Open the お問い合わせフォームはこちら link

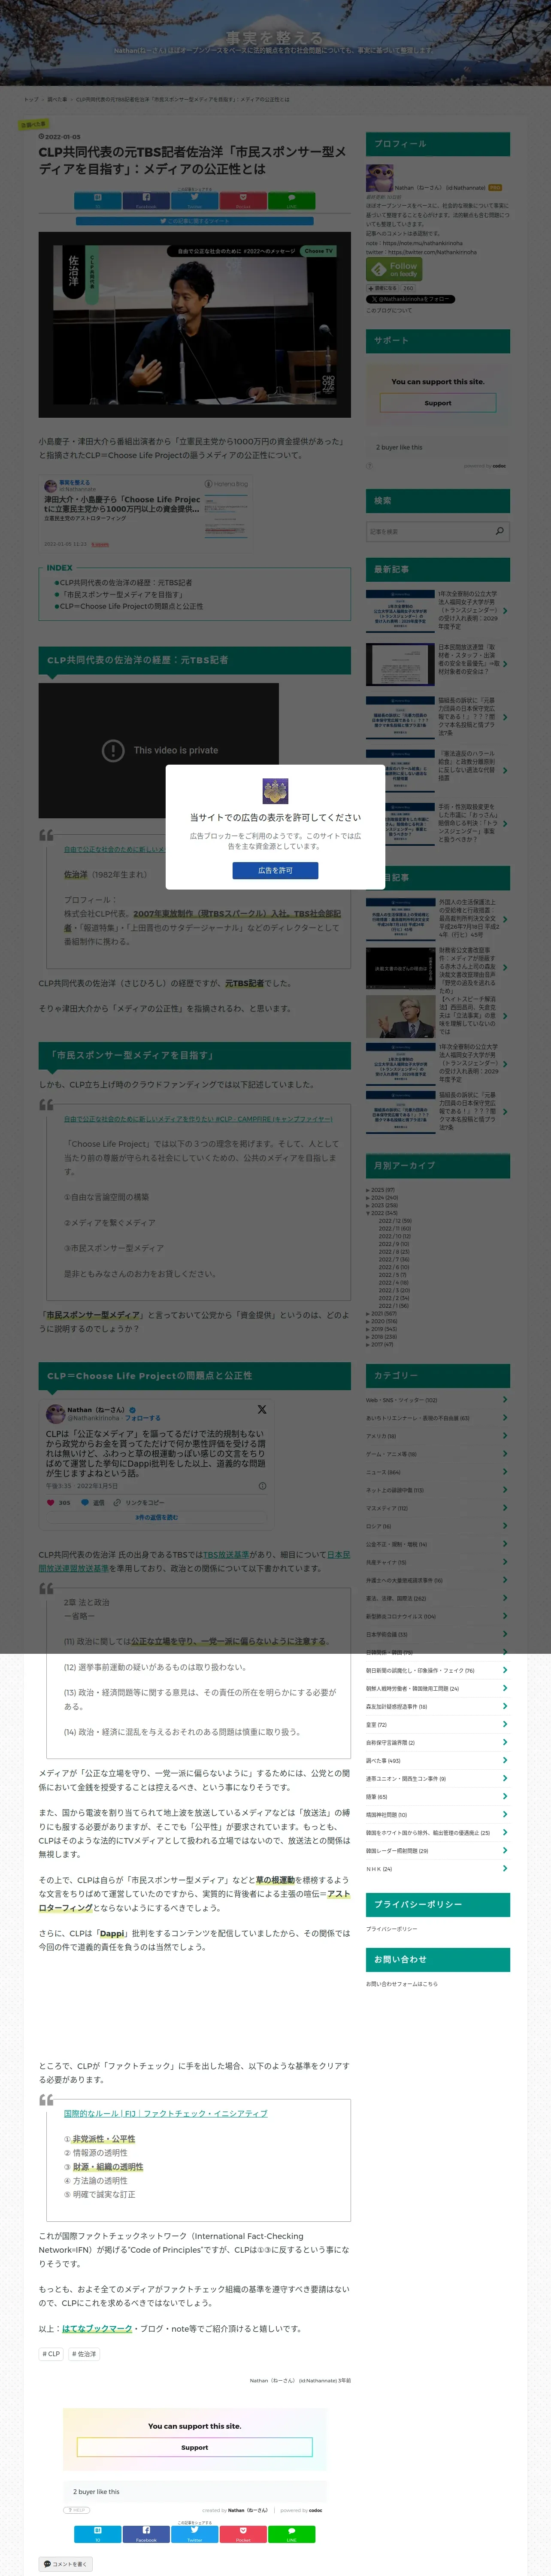click(402, 1984)
